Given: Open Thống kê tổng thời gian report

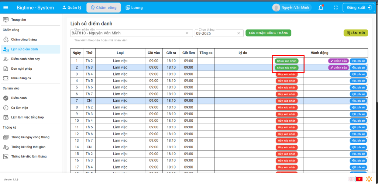Looking at the screenshot, I should click(x=28, y=147).
